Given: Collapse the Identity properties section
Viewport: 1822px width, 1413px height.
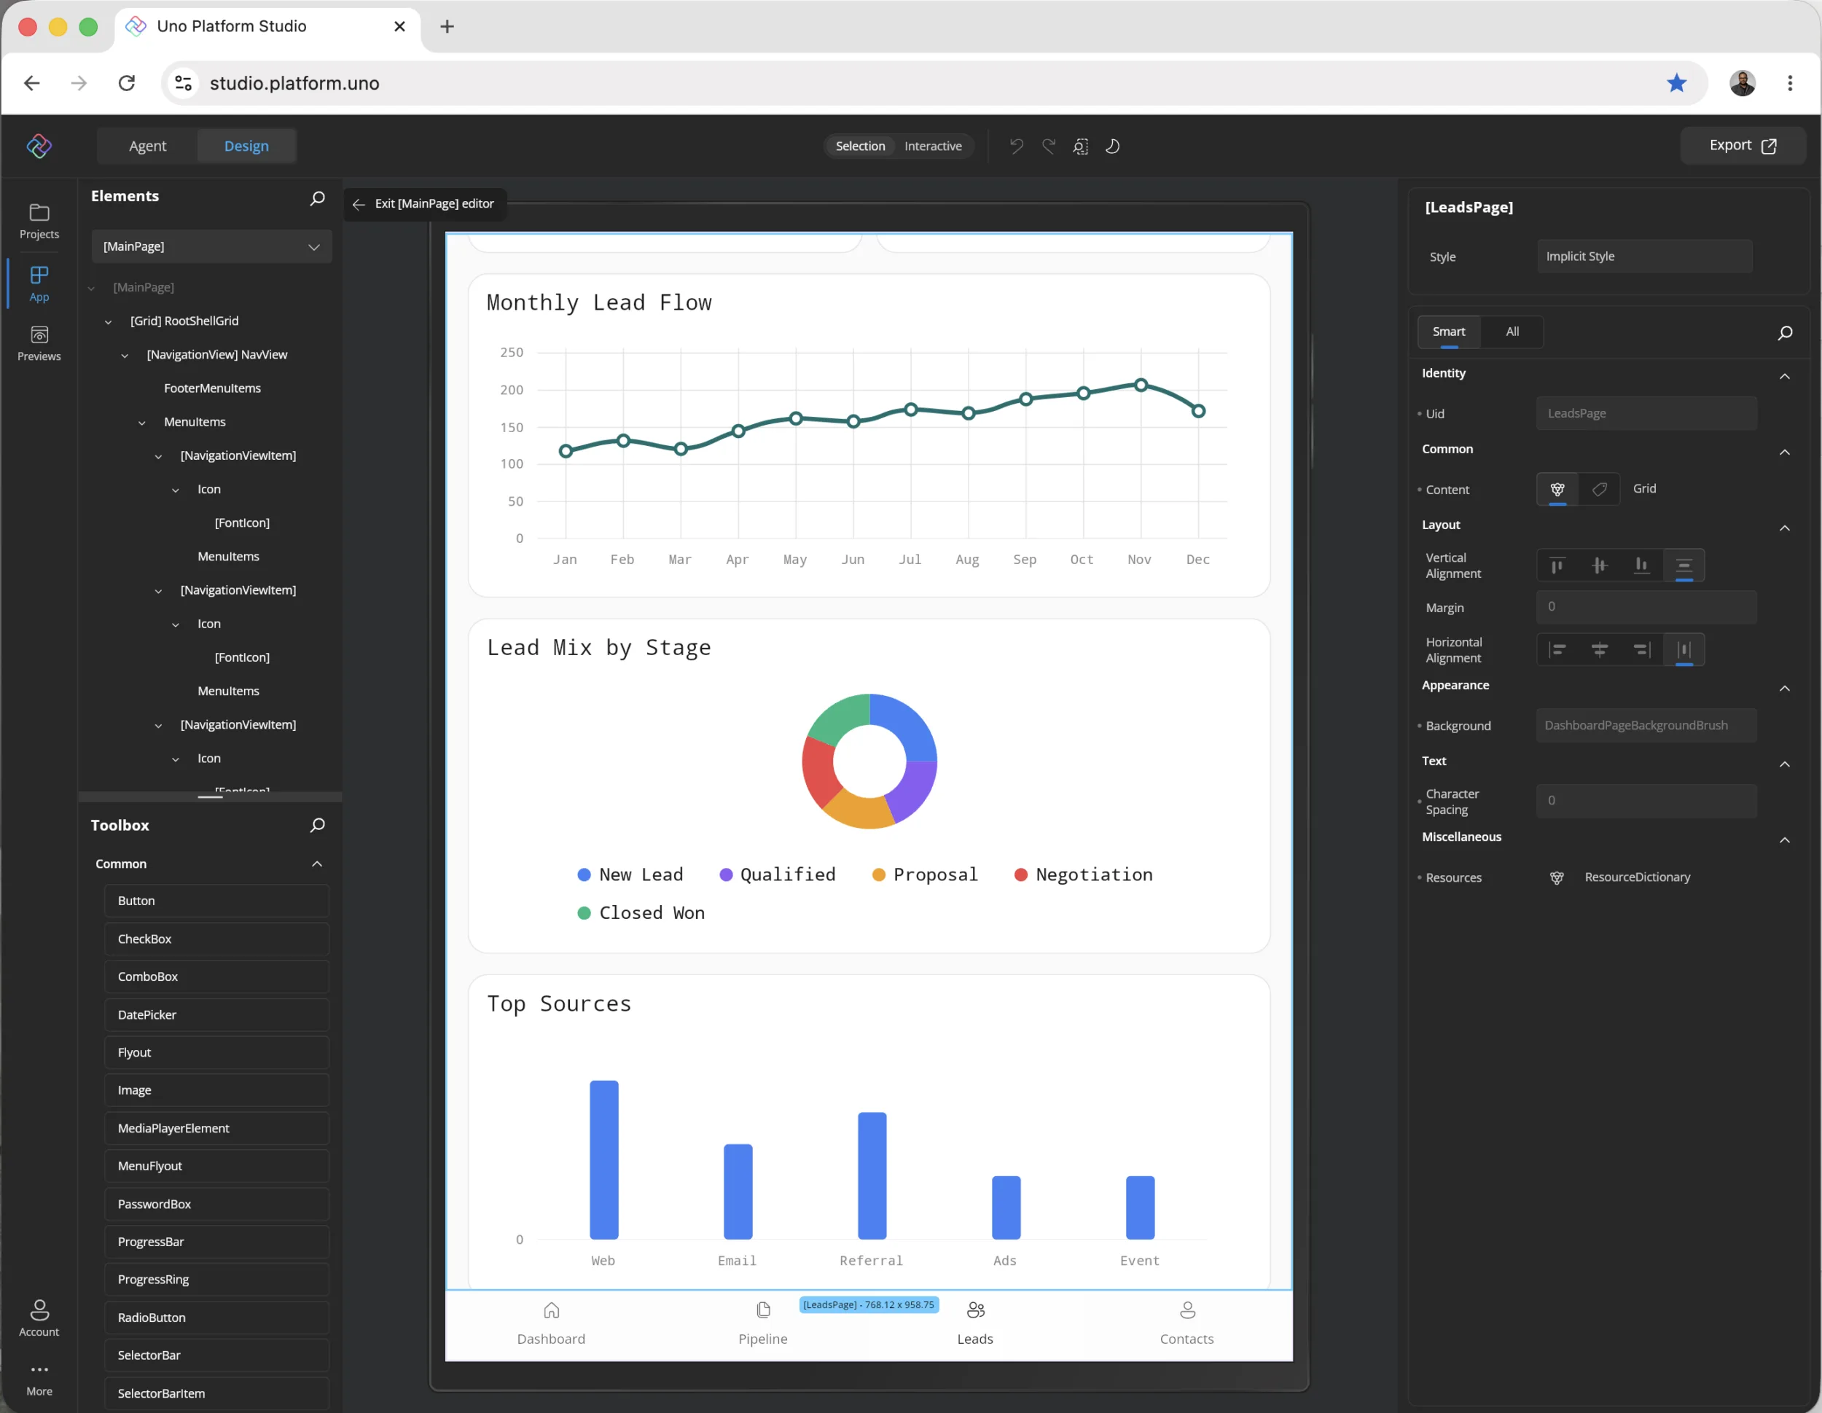Looking at the screenshot, I should tap(1784, 376).
